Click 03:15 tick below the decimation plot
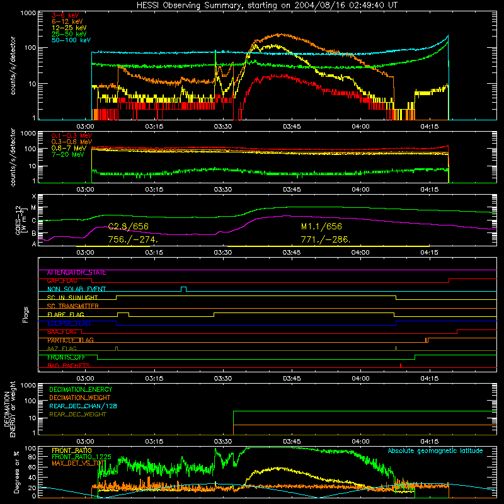This screenshot has height=504, width=504. (x=154, y=442)
